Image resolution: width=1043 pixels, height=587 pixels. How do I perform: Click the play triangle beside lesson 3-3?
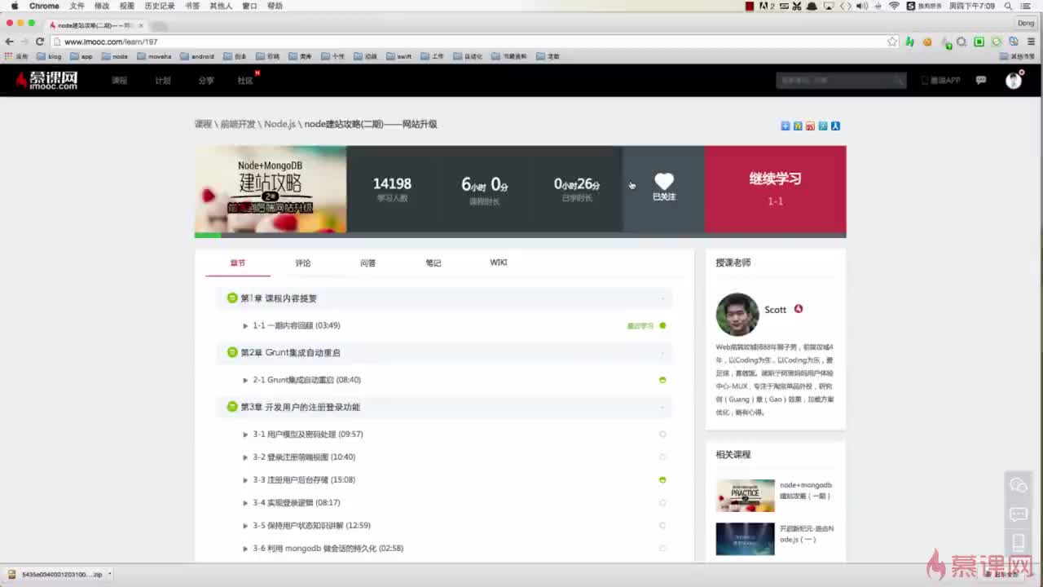245,480
